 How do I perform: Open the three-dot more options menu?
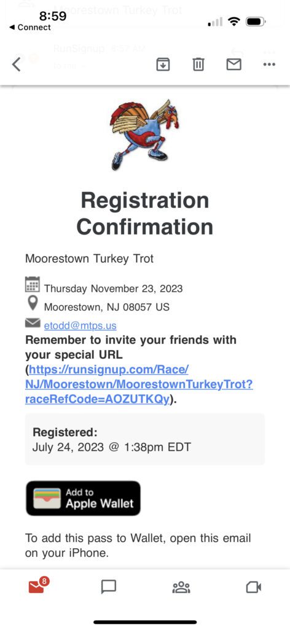(268, 64)
